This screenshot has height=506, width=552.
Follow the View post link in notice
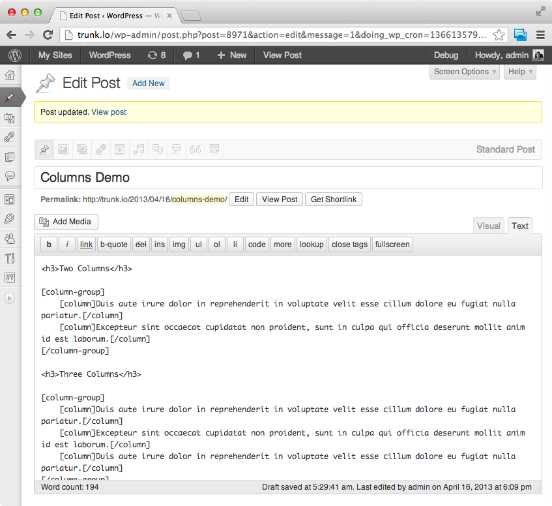click(x=109, y=112)
